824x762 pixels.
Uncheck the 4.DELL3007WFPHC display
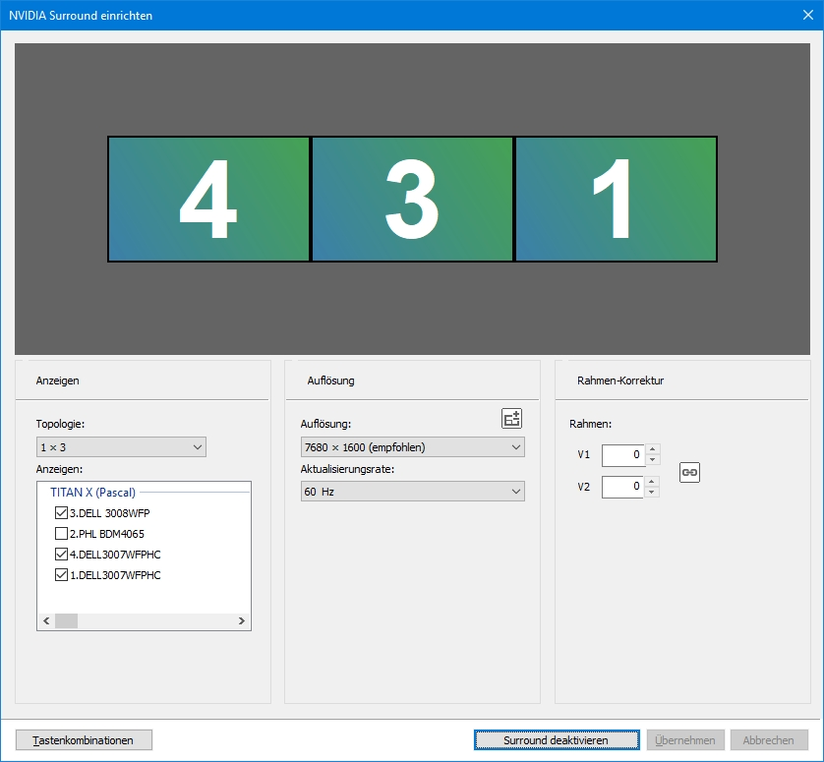coord(61,554)
